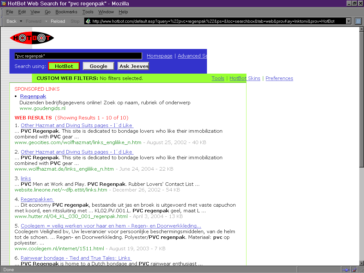Open the Window menu

[106, 12]
